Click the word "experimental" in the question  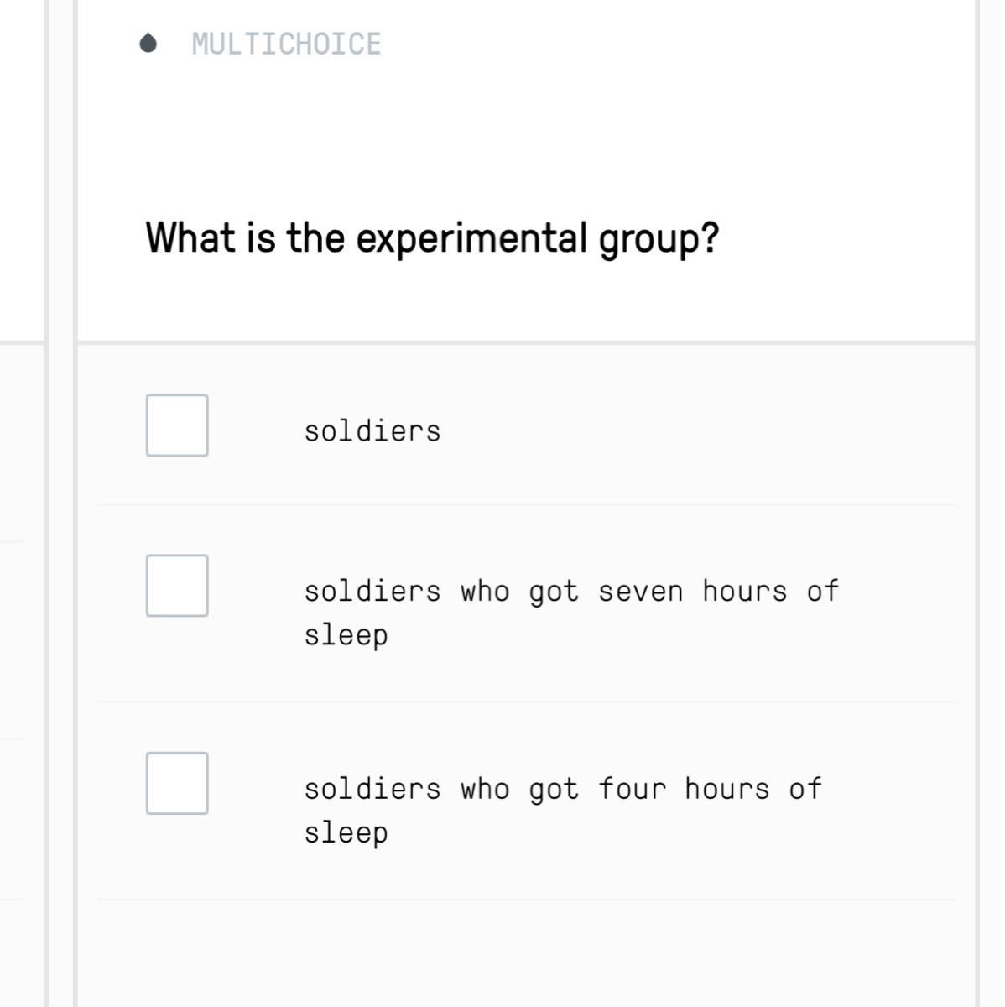coord(471,238)
